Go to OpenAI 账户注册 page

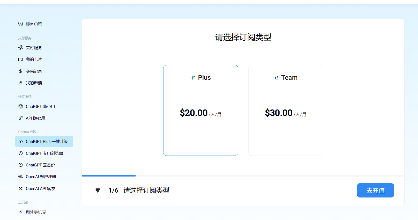(x=41, y=177)
